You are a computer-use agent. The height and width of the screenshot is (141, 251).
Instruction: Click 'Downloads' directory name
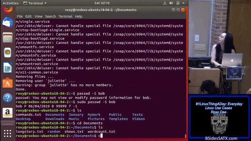[x=55, y=119]
